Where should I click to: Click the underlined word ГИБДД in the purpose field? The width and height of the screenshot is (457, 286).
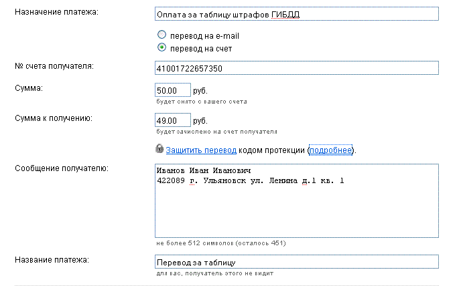(x=285, y=15)
